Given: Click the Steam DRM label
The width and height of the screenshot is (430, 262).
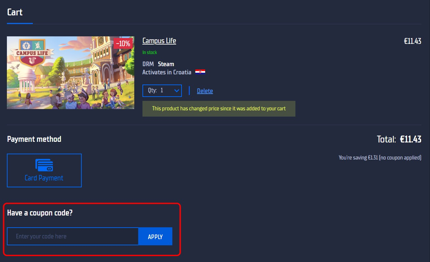Looking at the screenshot, I should coord(166,64).
